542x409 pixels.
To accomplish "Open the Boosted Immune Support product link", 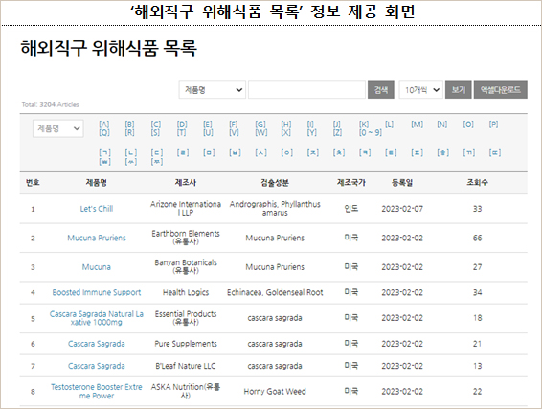I will point(97,292).
